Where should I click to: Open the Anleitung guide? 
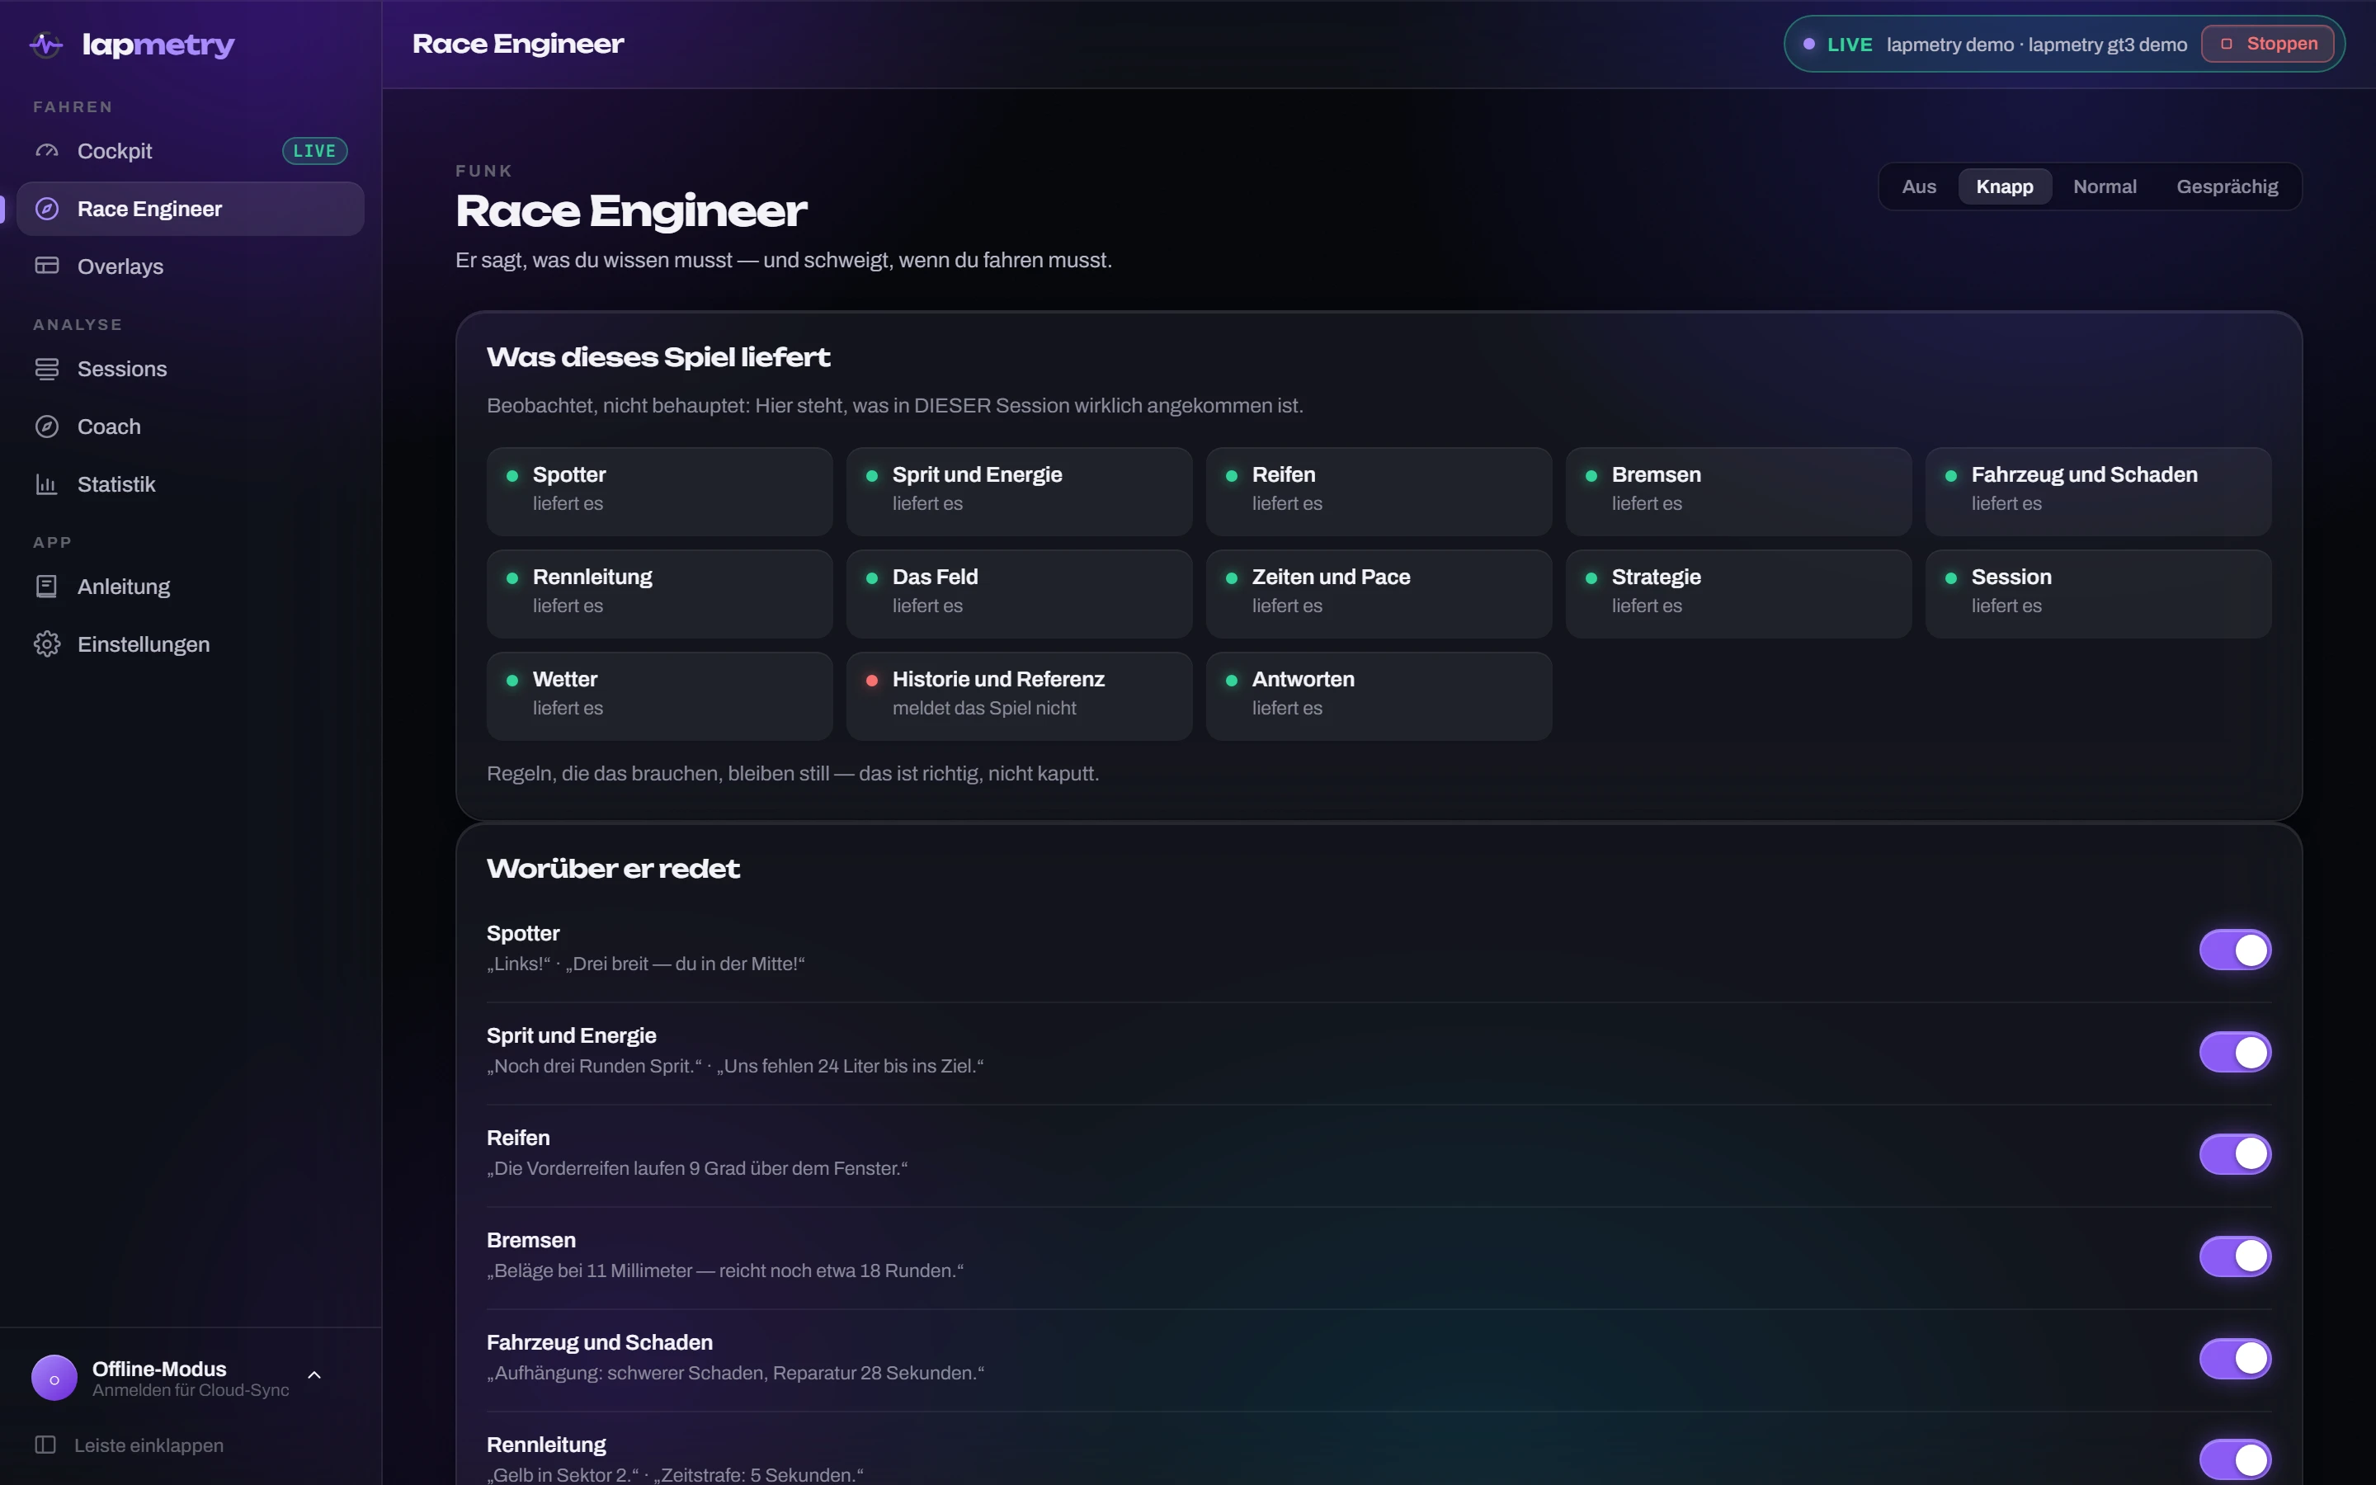191,587
